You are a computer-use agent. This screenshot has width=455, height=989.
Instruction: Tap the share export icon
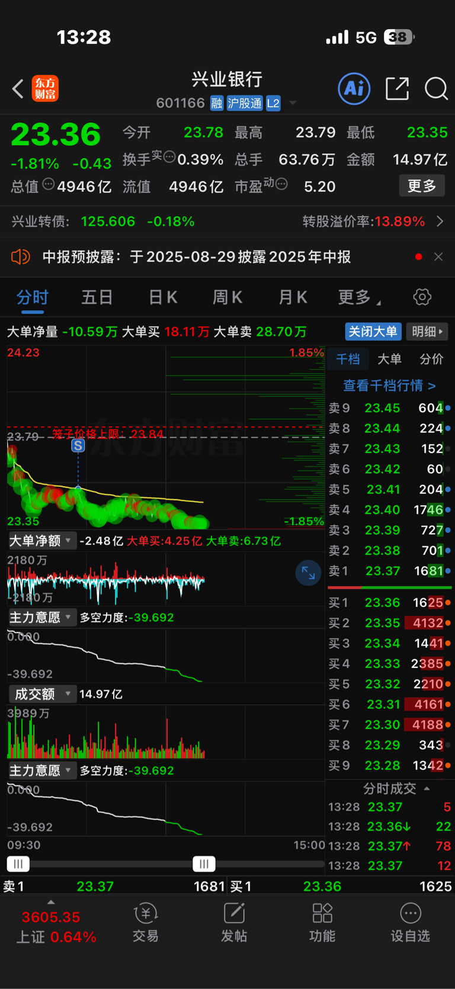pos(397,89)
